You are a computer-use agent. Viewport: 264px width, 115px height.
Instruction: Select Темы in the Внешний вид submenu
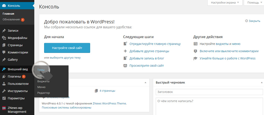pos(41,70)
